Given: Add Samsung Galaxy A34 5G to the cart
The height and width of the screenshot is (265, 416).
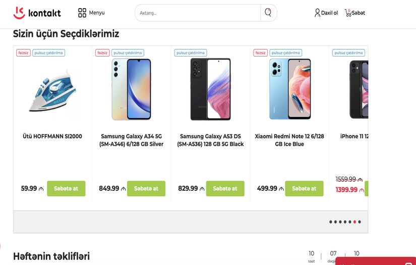Looking at the screenshot, I should tap(146, 188).
